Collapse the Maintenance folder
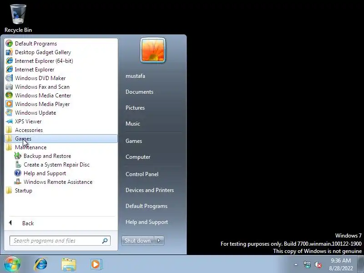 pos(61,147)
